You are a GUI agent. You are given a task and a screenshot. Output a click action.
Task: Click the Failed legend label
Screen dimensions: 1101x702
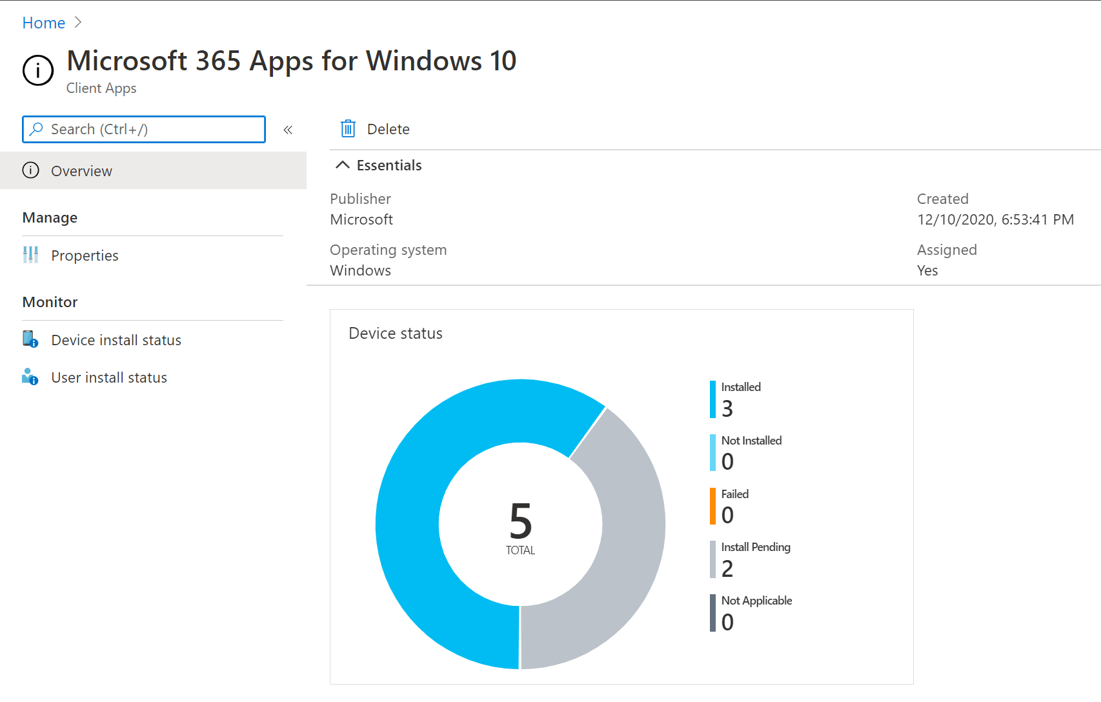click(x=734, y=494)
